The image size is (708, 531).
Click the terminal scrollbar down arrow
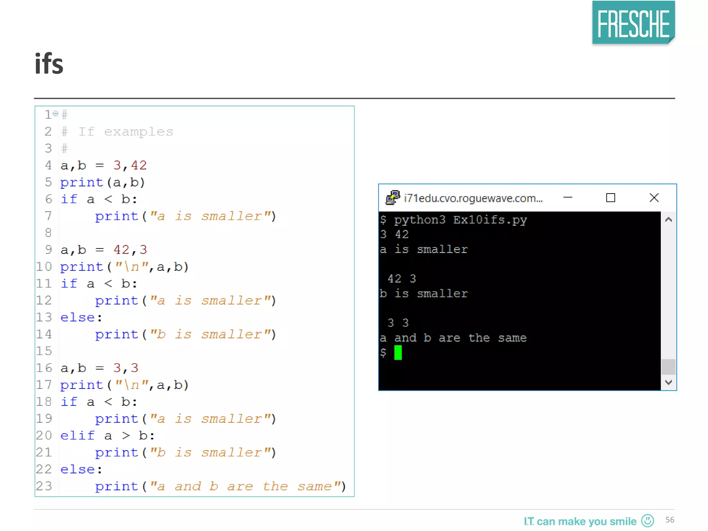(x=668, y=382)
